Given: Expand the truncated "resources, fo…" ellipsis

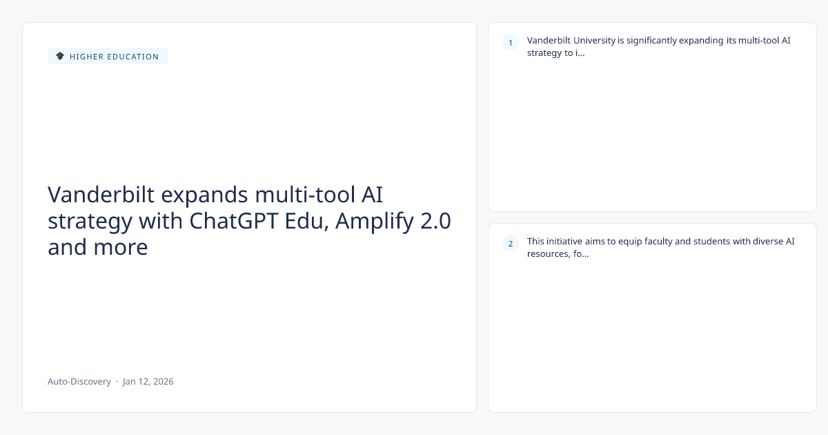Looking at the screenshot, I should [584, 254].
